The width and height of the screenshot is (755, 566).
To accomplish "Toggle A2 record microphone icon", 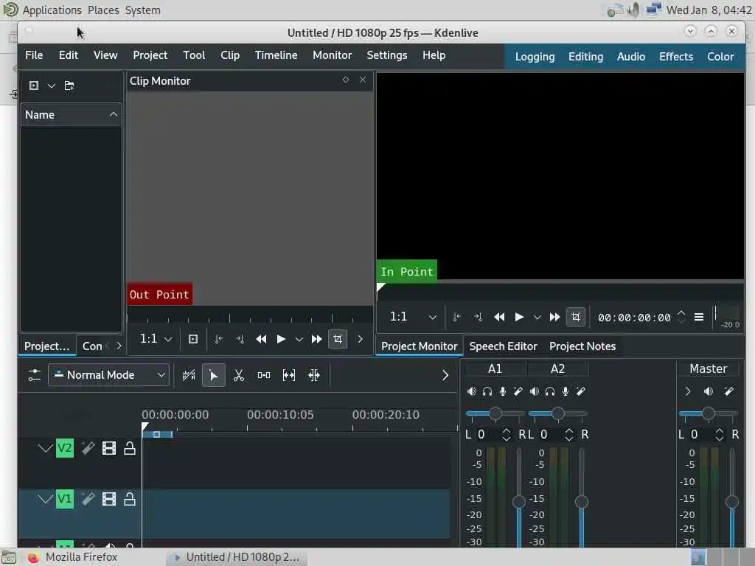I will point(566,391).
